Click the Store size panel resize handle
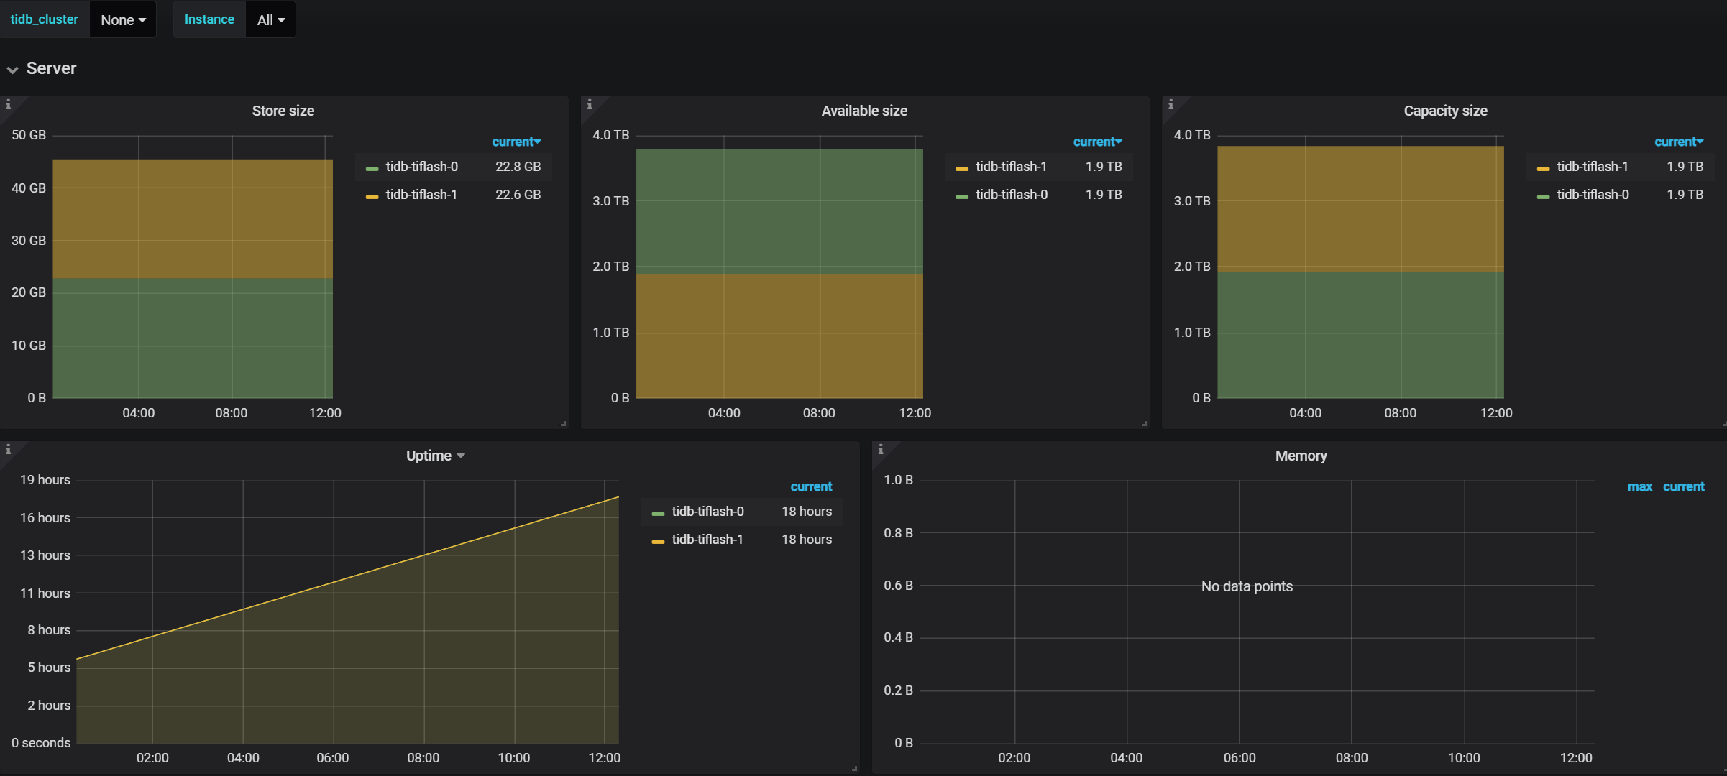Viewport: 1727px width, 776px height. (x=563, y=424)
